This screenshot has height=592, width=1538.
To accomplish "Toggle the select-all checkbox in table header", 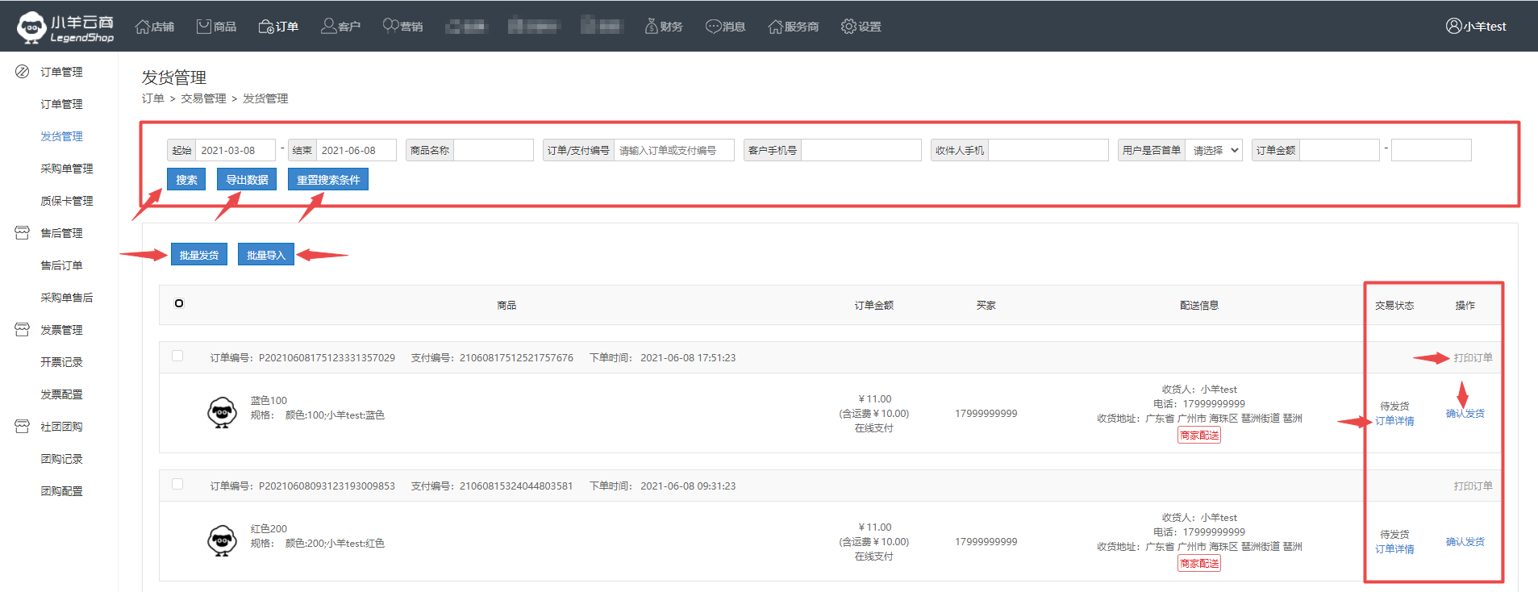I will pyautogui.click(x=179, y=303).
